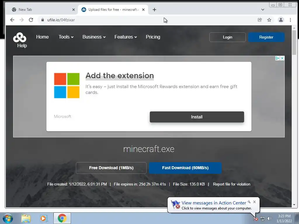
Task: Click the File Size: 135.0 KB text
Action: tap(189, 184)
